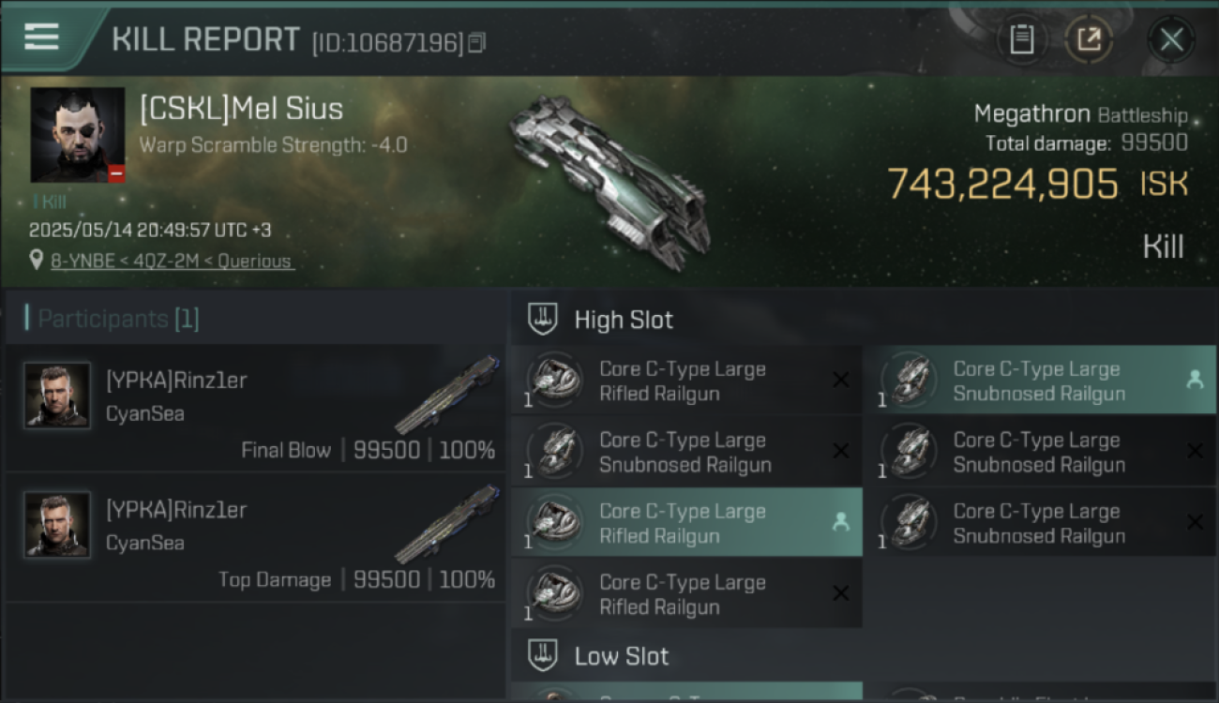The image size is (1219, 703).
Task: Select highlighted Snubnosed Railgun with person icon
Action: tap(1039, 381)
